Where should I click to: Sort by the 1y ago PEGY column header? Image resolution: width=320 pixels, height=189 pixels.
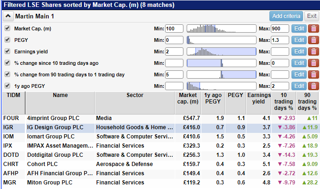213,103
